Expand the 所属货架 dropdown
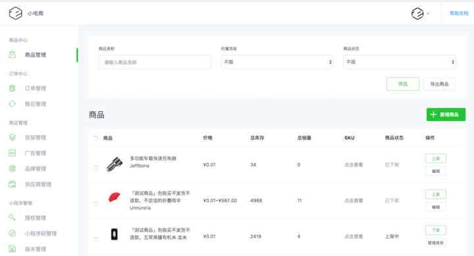The image size is (474, 256). click(277, 63)
